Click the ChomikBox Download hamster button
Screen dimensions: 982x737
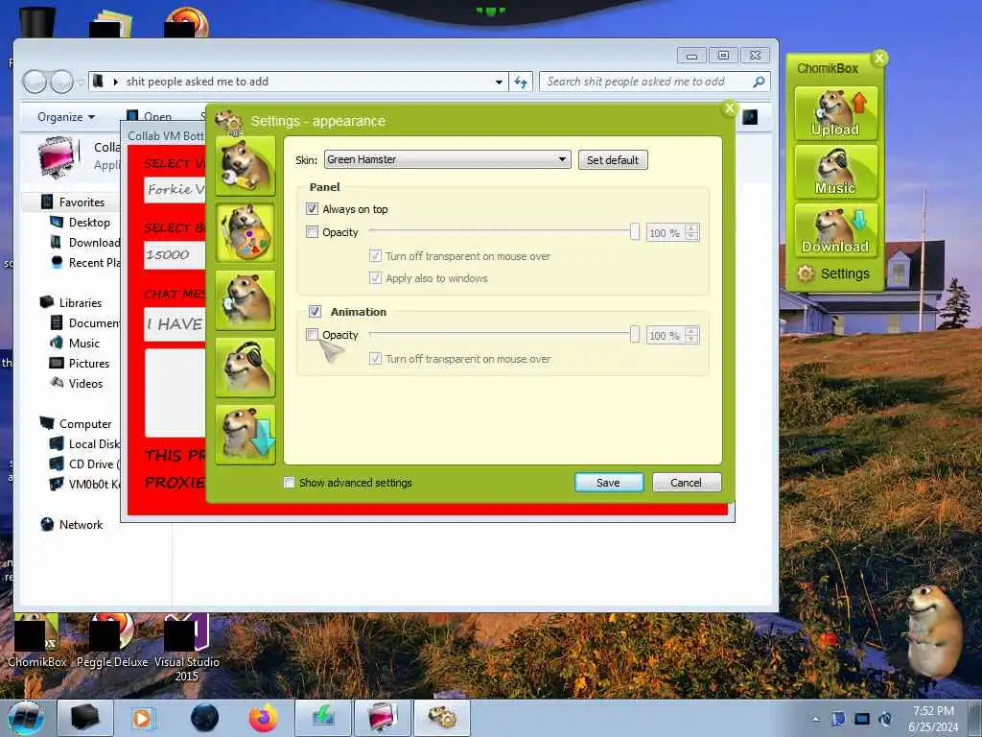tap(835, 230)
